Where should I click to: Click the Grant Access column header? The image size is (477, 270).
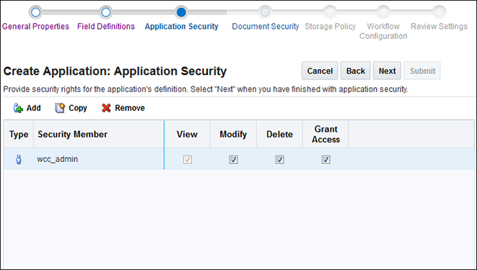point(325,134)
